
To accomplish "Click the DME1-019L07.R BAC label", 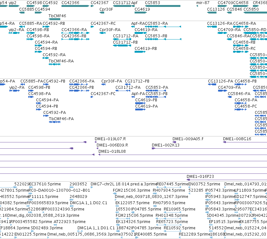I will (x=110, y=139).
